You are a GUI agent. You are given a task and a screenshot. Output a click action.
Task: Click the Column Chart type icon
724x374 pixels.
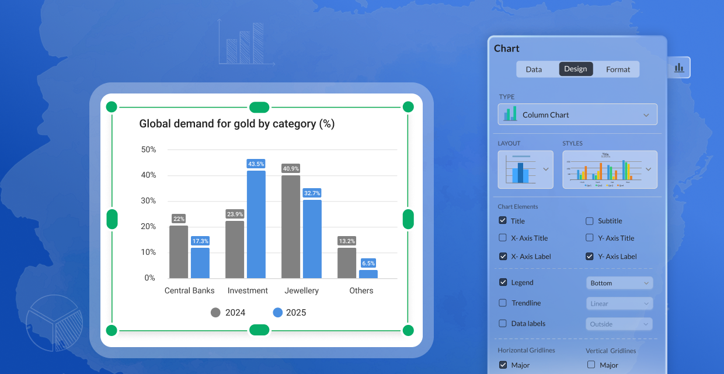[510, 115]
